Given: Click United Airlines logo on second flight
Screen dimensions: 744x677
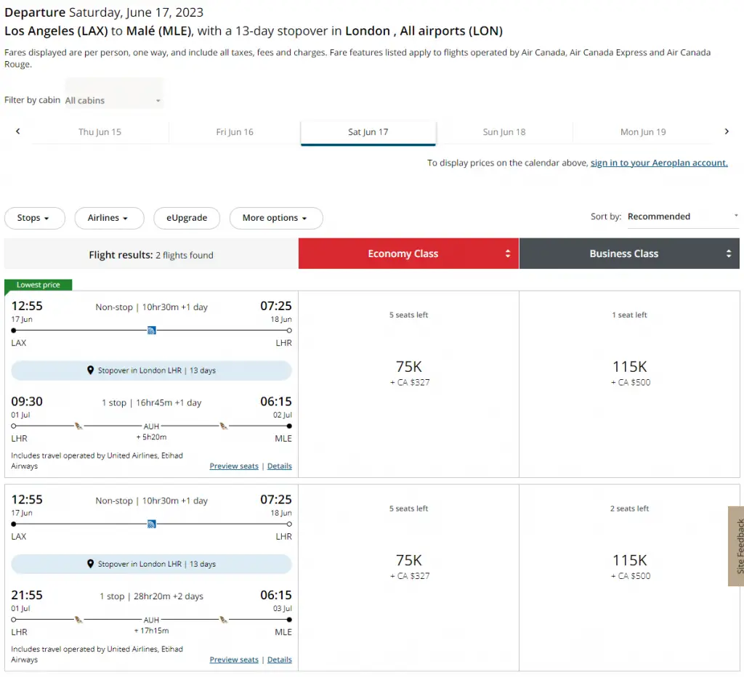Looking at the screenshot, I should tap(151, 524).
